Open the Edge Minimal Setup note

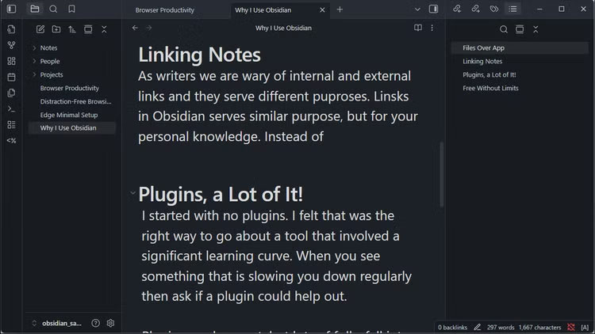click(69, 115)
